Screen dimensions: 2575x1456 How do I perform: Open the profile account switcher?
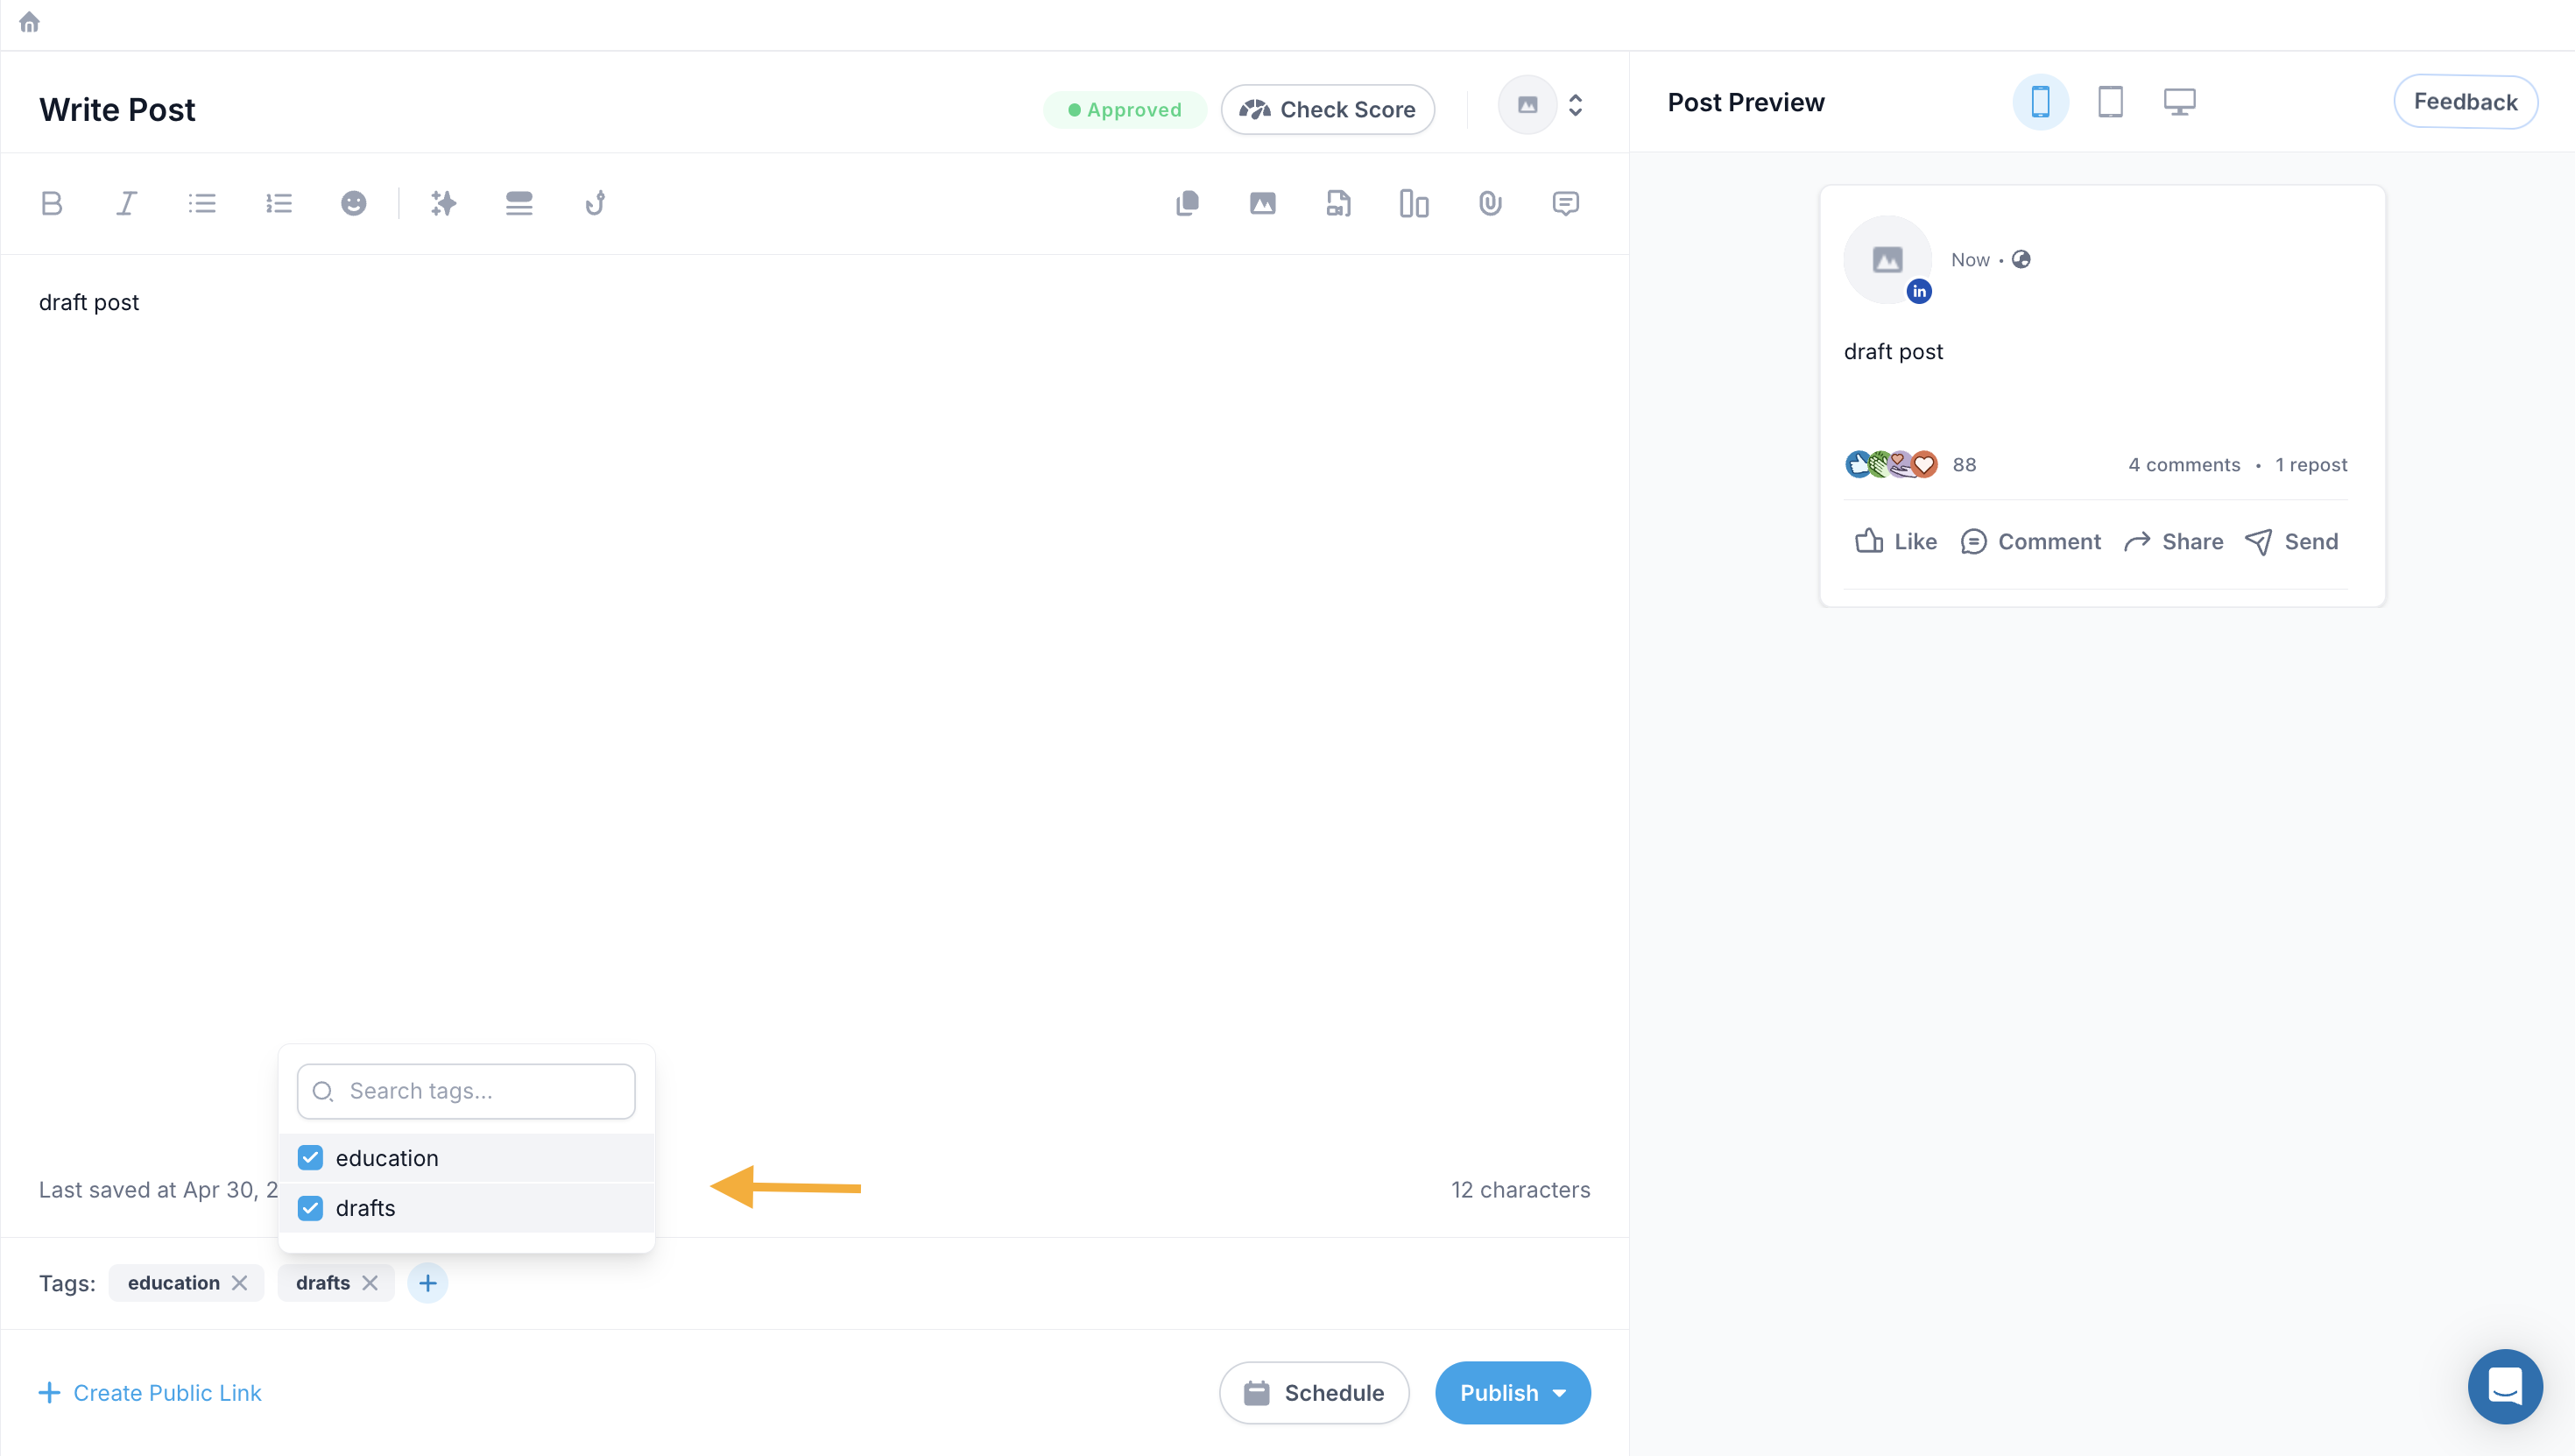tap(1542, 105)
